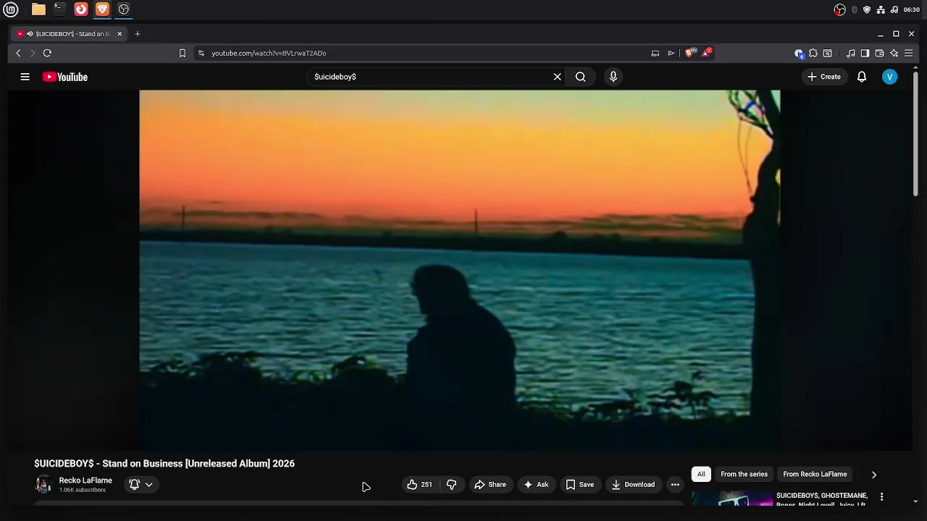Open a new browser tab
Screen dimensions: 927x521
(138, 34)
